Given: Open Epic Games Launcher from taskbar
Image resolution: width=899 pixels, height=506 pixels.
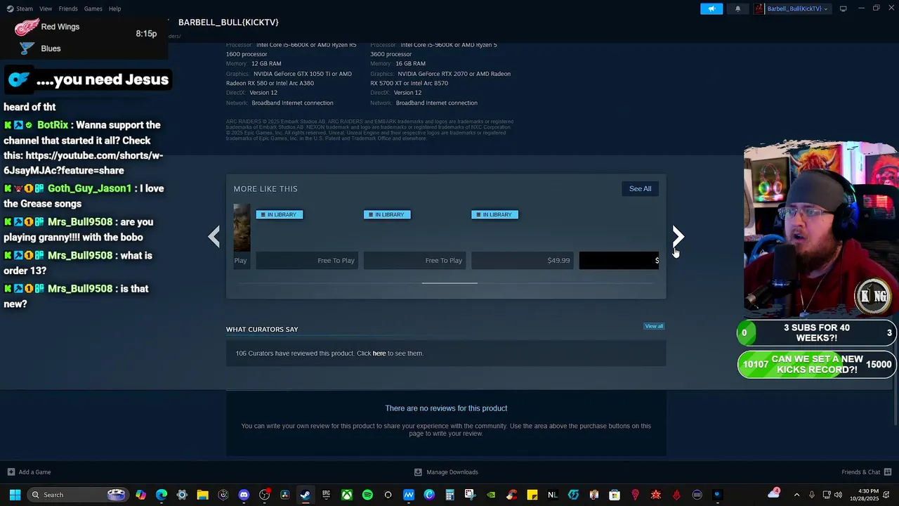Looking at the screenshot, I should 326,495.
